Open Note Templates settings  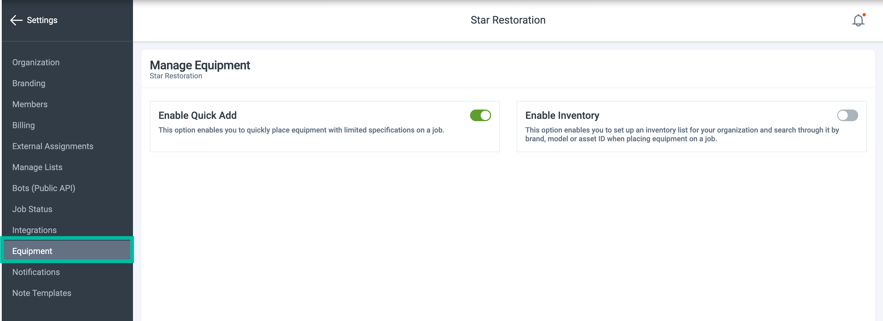click(x=42, y=293)
